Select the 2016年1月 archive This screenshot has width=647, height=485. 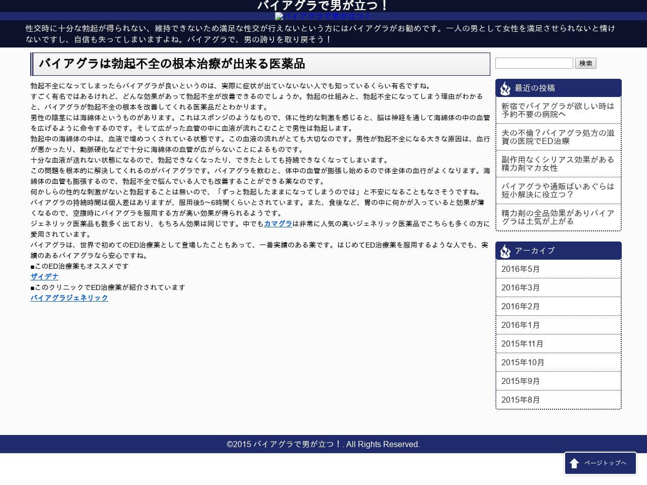coord(521,325)
